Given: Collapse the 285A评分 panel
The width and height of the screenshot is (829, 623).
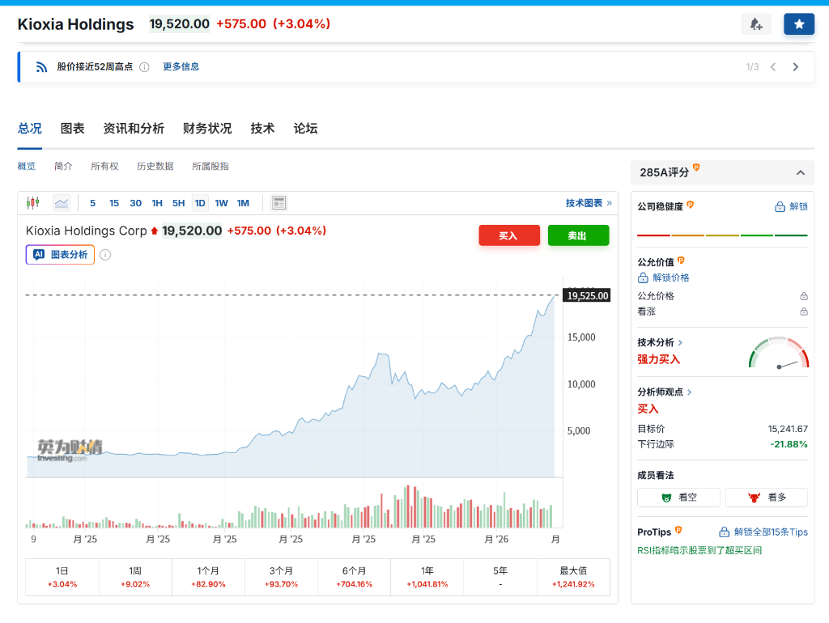Looking at the screenshot, I should (800, 172).
